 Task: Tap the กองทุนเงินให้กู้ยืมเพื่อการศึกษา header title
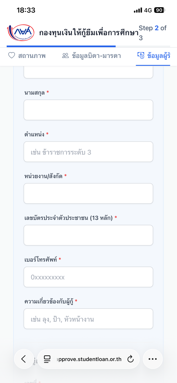click(89, 33)
